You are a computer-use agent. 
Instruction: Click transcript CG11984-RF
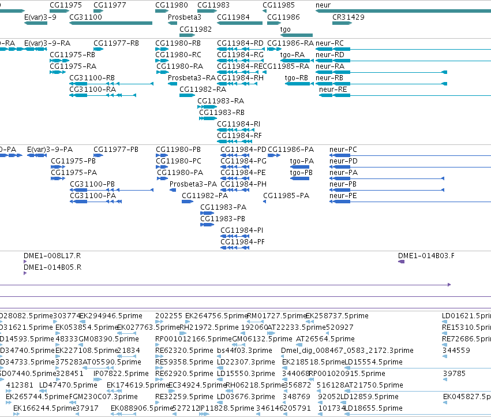coord(239,136)
